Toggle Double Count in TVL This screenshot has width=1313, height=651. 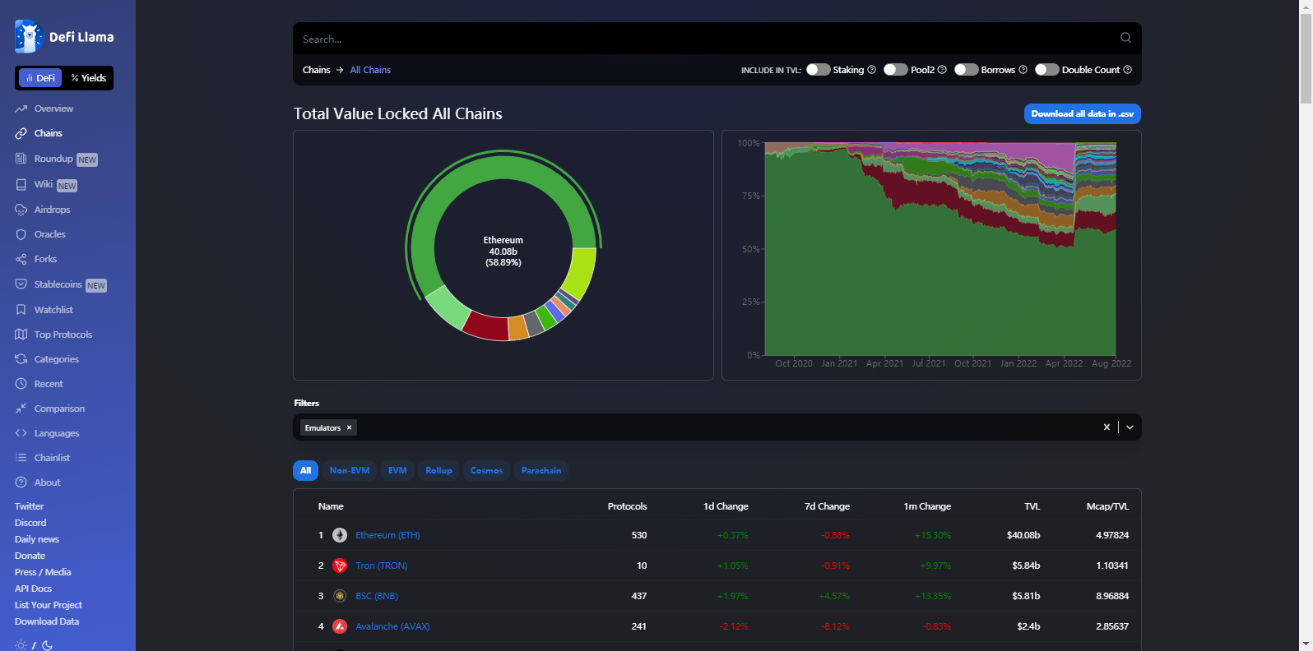click(x=1046, y=70)
